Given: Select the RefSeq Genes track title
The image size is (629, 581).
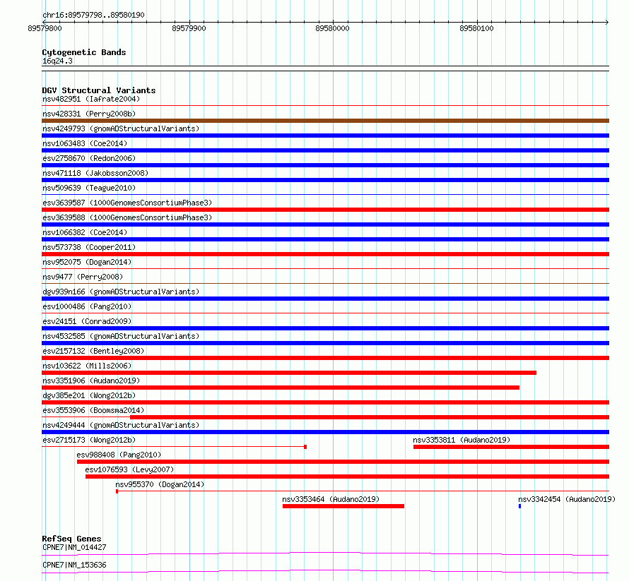Looking at the screenshot, I should (x=71, y=539).
